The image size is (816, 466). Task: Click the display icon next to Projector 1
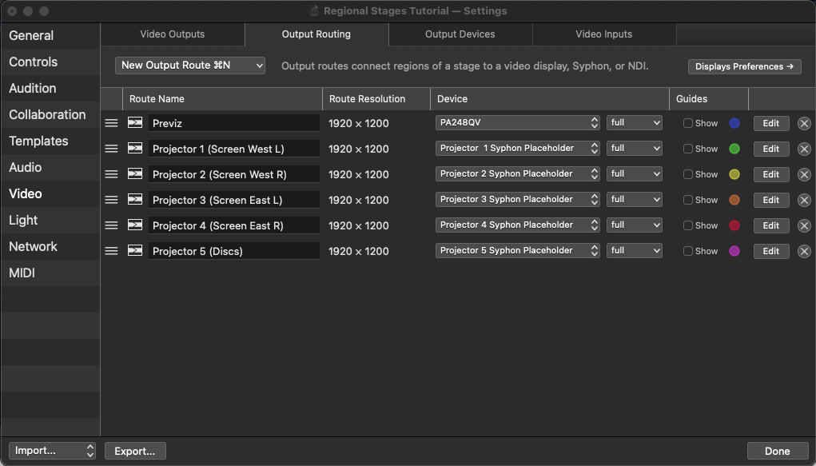[x=133, y=149]
